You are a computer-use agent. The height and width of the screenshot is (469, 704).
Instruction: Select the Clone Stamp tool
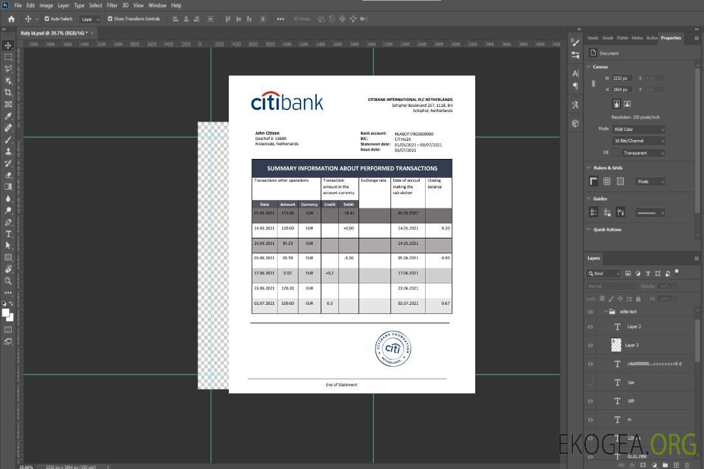(8, 151)
